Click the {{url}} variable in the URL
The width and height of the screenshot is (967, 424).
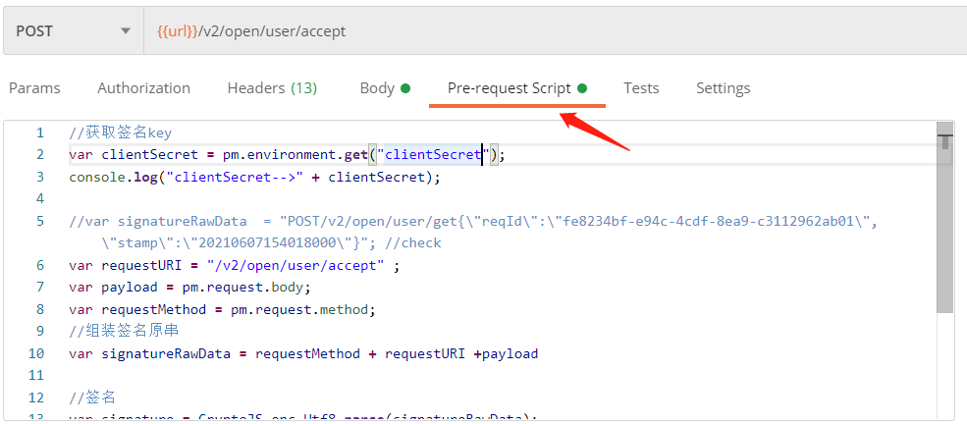(177, 30)
